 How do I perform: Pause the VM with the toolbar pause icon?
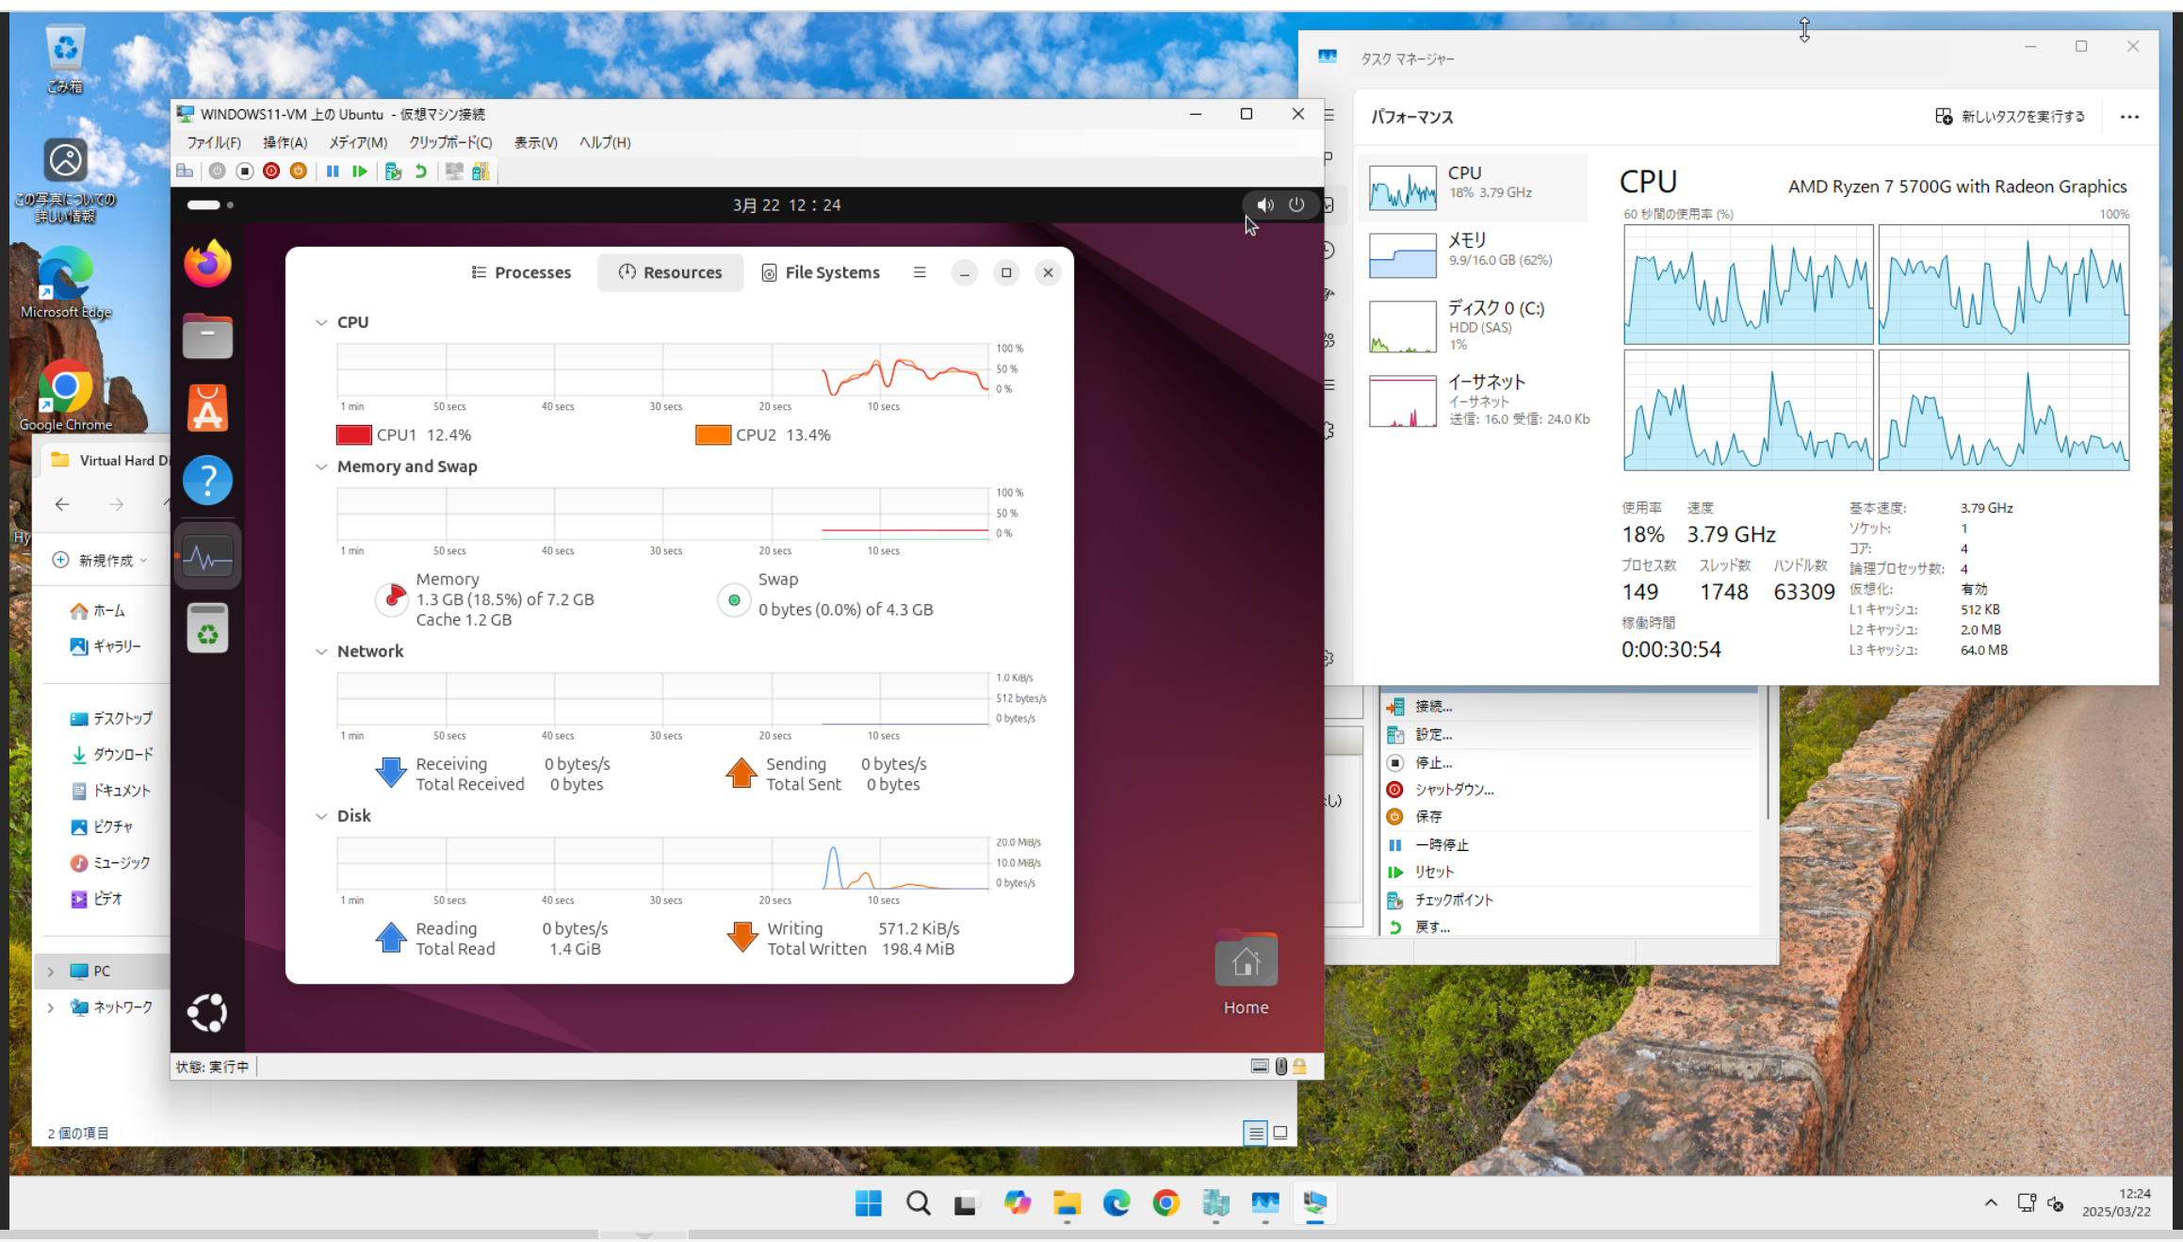tap(333, 172)
